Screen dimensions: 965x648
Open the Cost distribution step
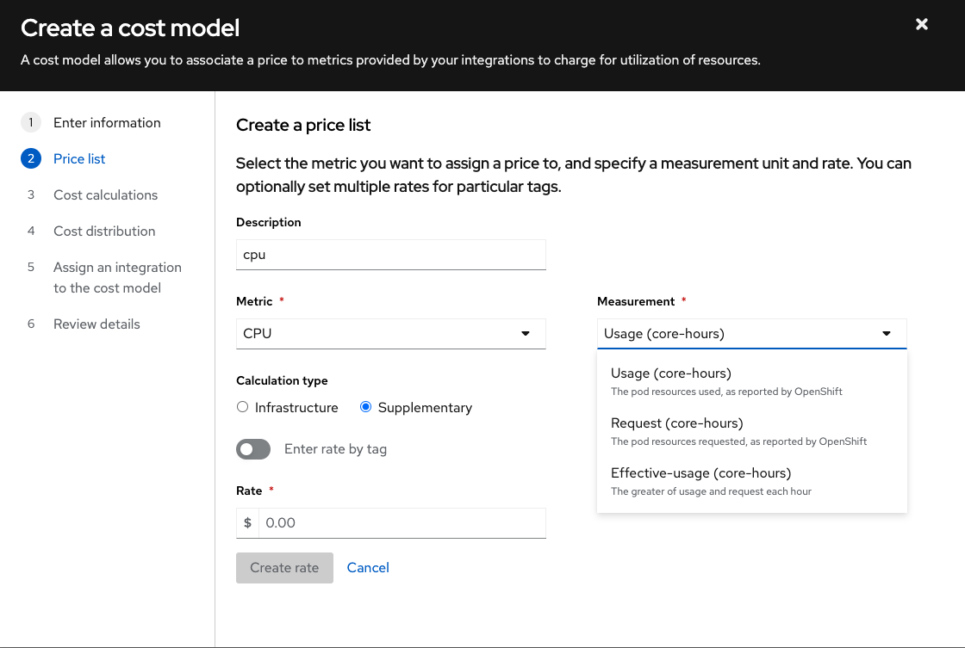pos(104,231)
